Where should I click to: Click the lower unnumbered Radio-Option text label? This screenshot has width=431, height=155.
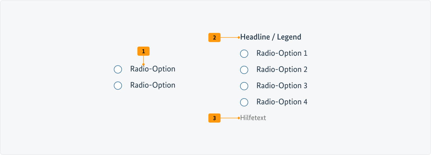[x=152, y=85]
